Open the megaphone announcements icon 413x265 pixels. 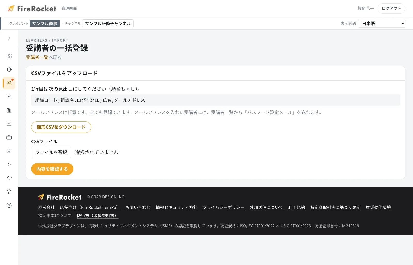(x=9, y=164)
